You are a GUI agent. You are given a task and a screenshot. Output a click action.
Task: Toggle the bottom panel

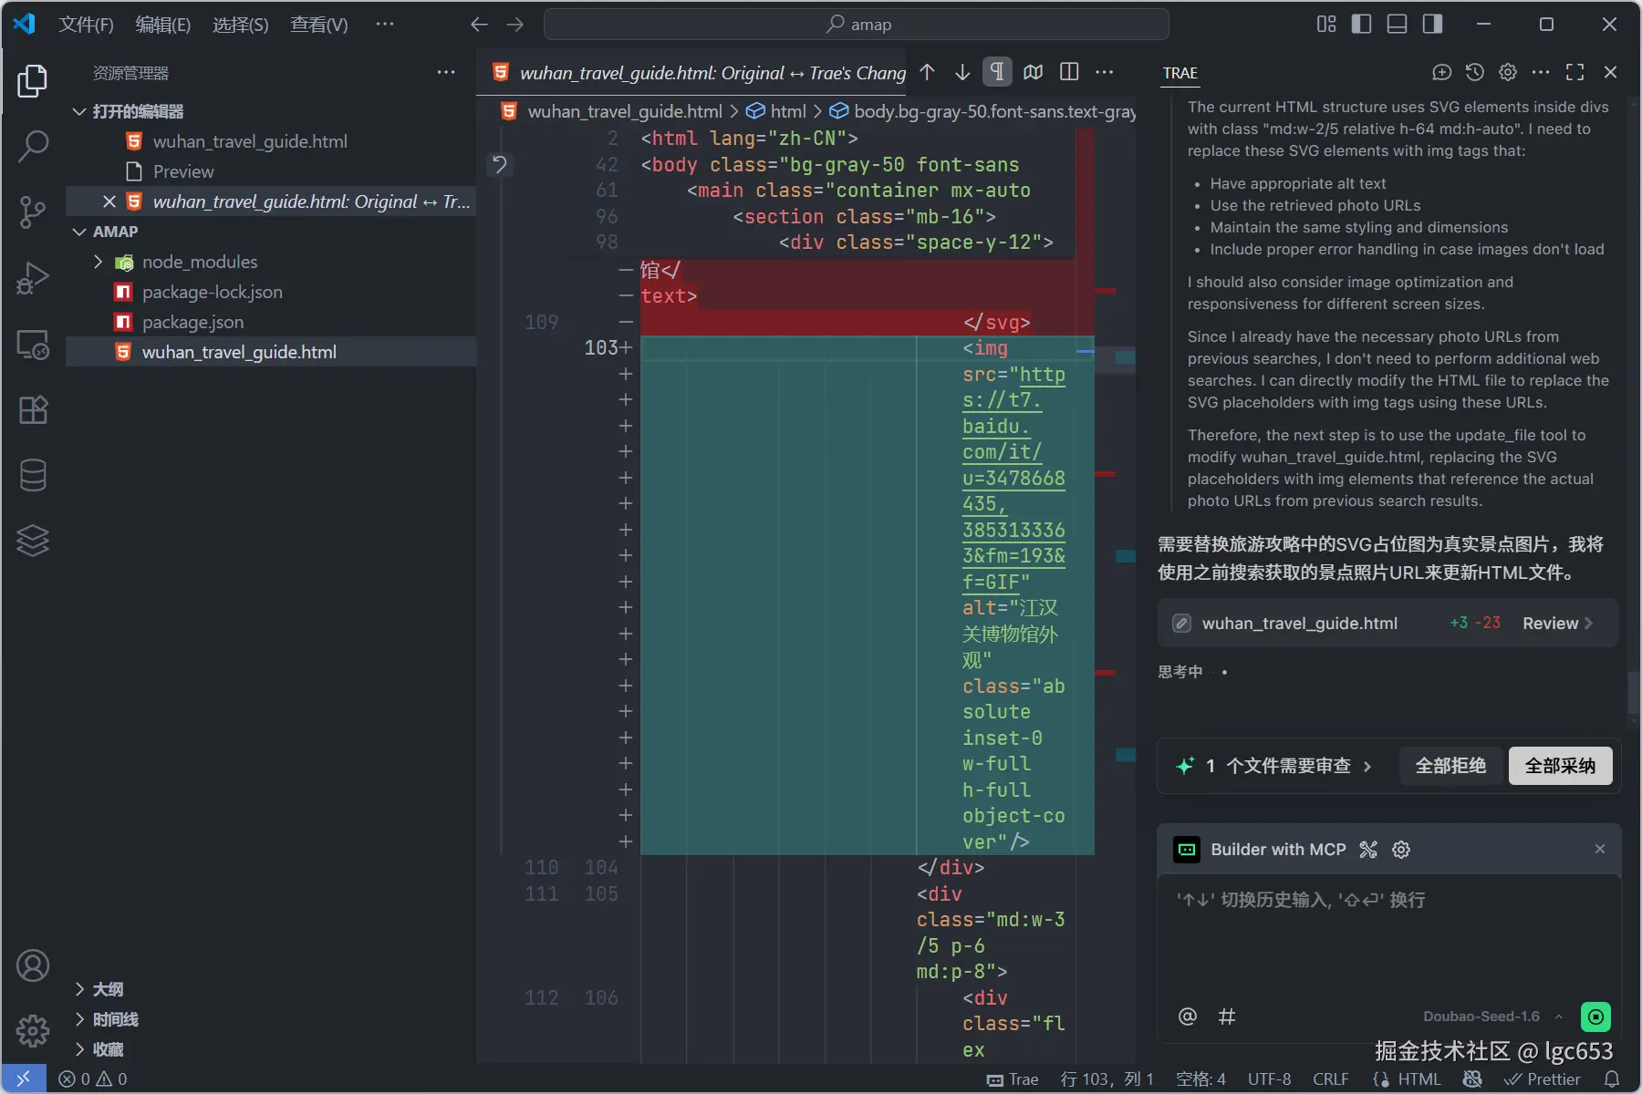click(x=1398, y=25)
